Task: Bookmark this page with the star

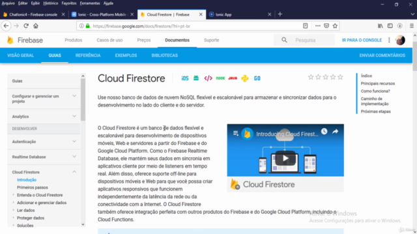Action: pos(335,26)
